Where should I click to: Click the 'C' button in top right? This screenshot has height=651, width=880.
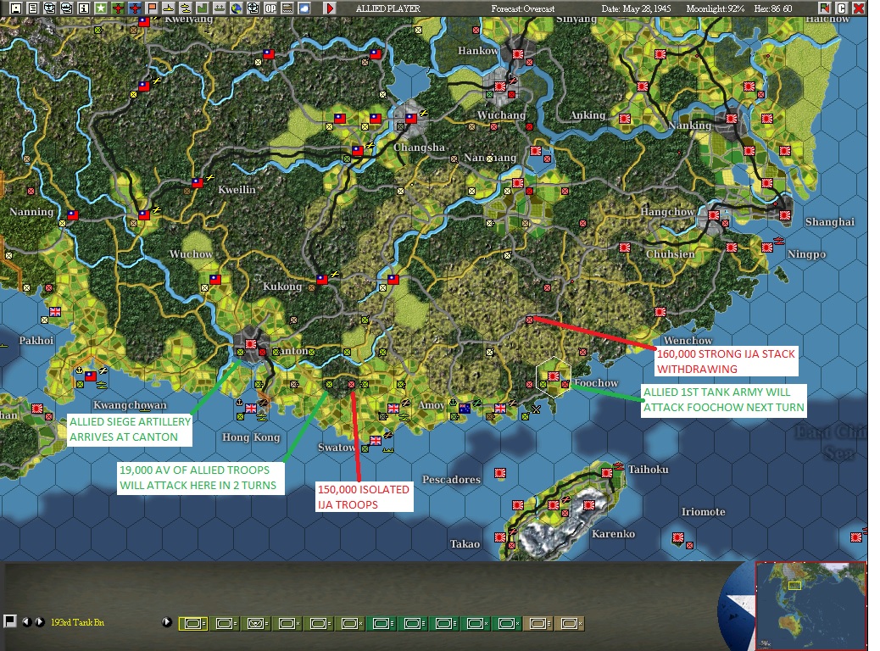[x=841, y=8]
